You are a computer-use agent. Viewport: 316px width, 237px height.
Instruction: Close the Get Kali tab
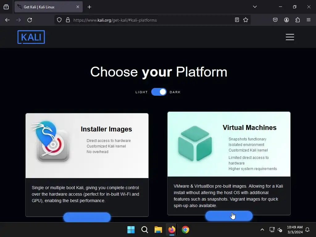(x=77, y=7)
